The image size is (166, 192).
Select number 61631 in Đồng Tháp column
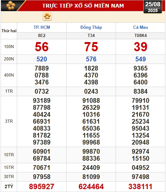coord(91,121)
